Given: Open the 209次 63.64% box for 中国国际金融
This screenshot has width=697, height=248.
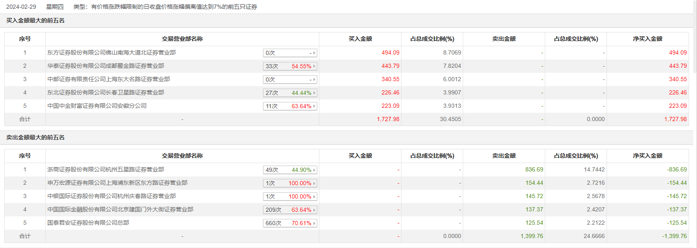Looking at the screenshot, I should coord(290,210).
